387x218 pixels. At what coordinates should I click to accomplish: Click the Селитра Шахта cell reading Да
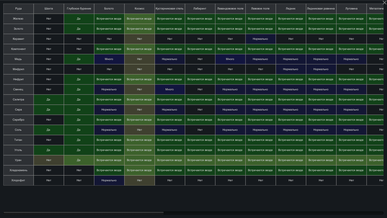point(49,99)
